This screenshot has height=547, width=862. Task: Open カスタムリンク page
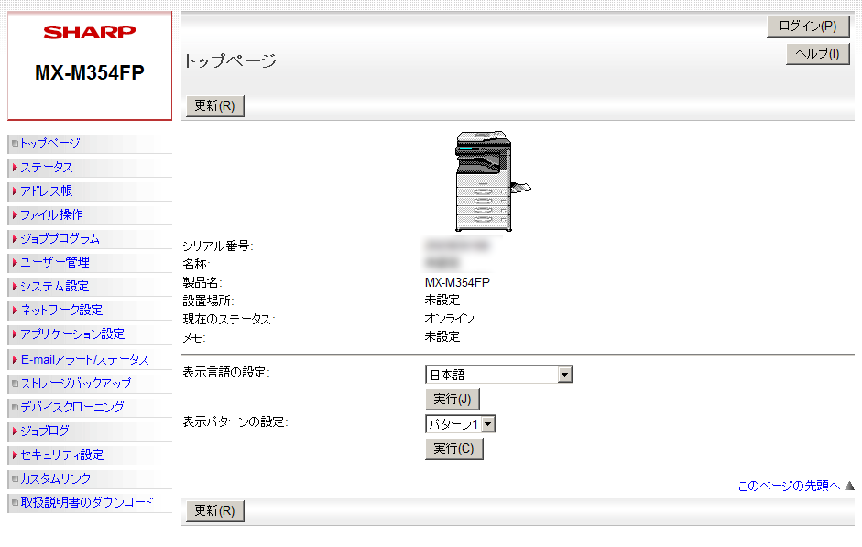56,479
